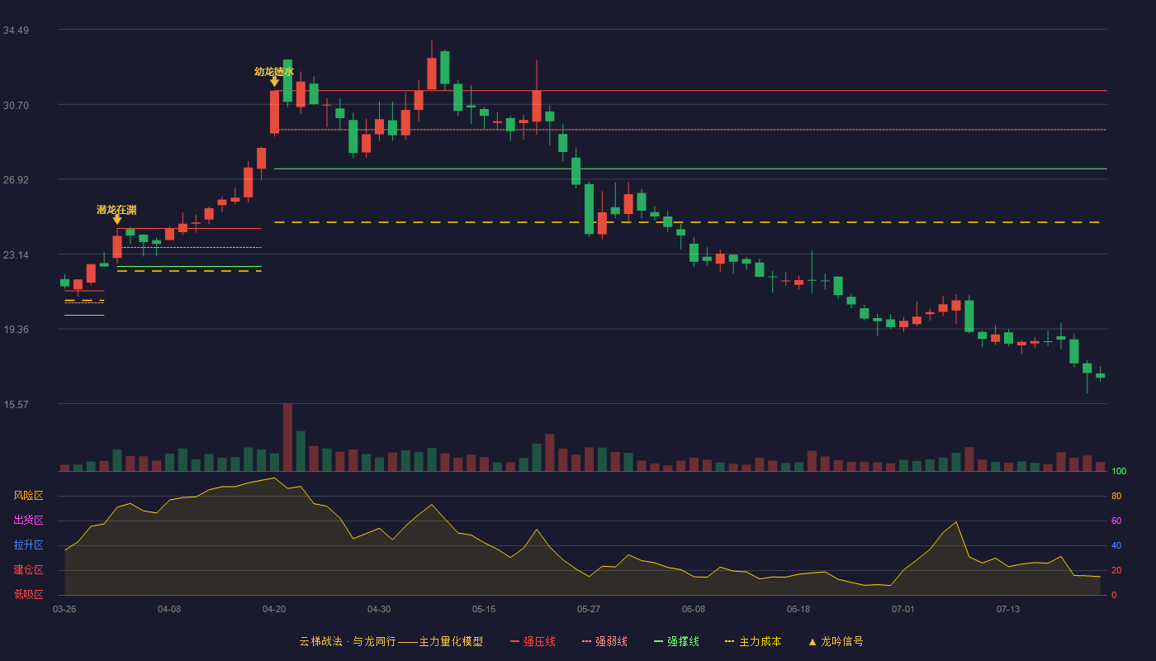Image resolution: width=1156 pixels, height=661 pixels.
Task: Click the 60 indicator scale label
Action: click(1116, 521)
